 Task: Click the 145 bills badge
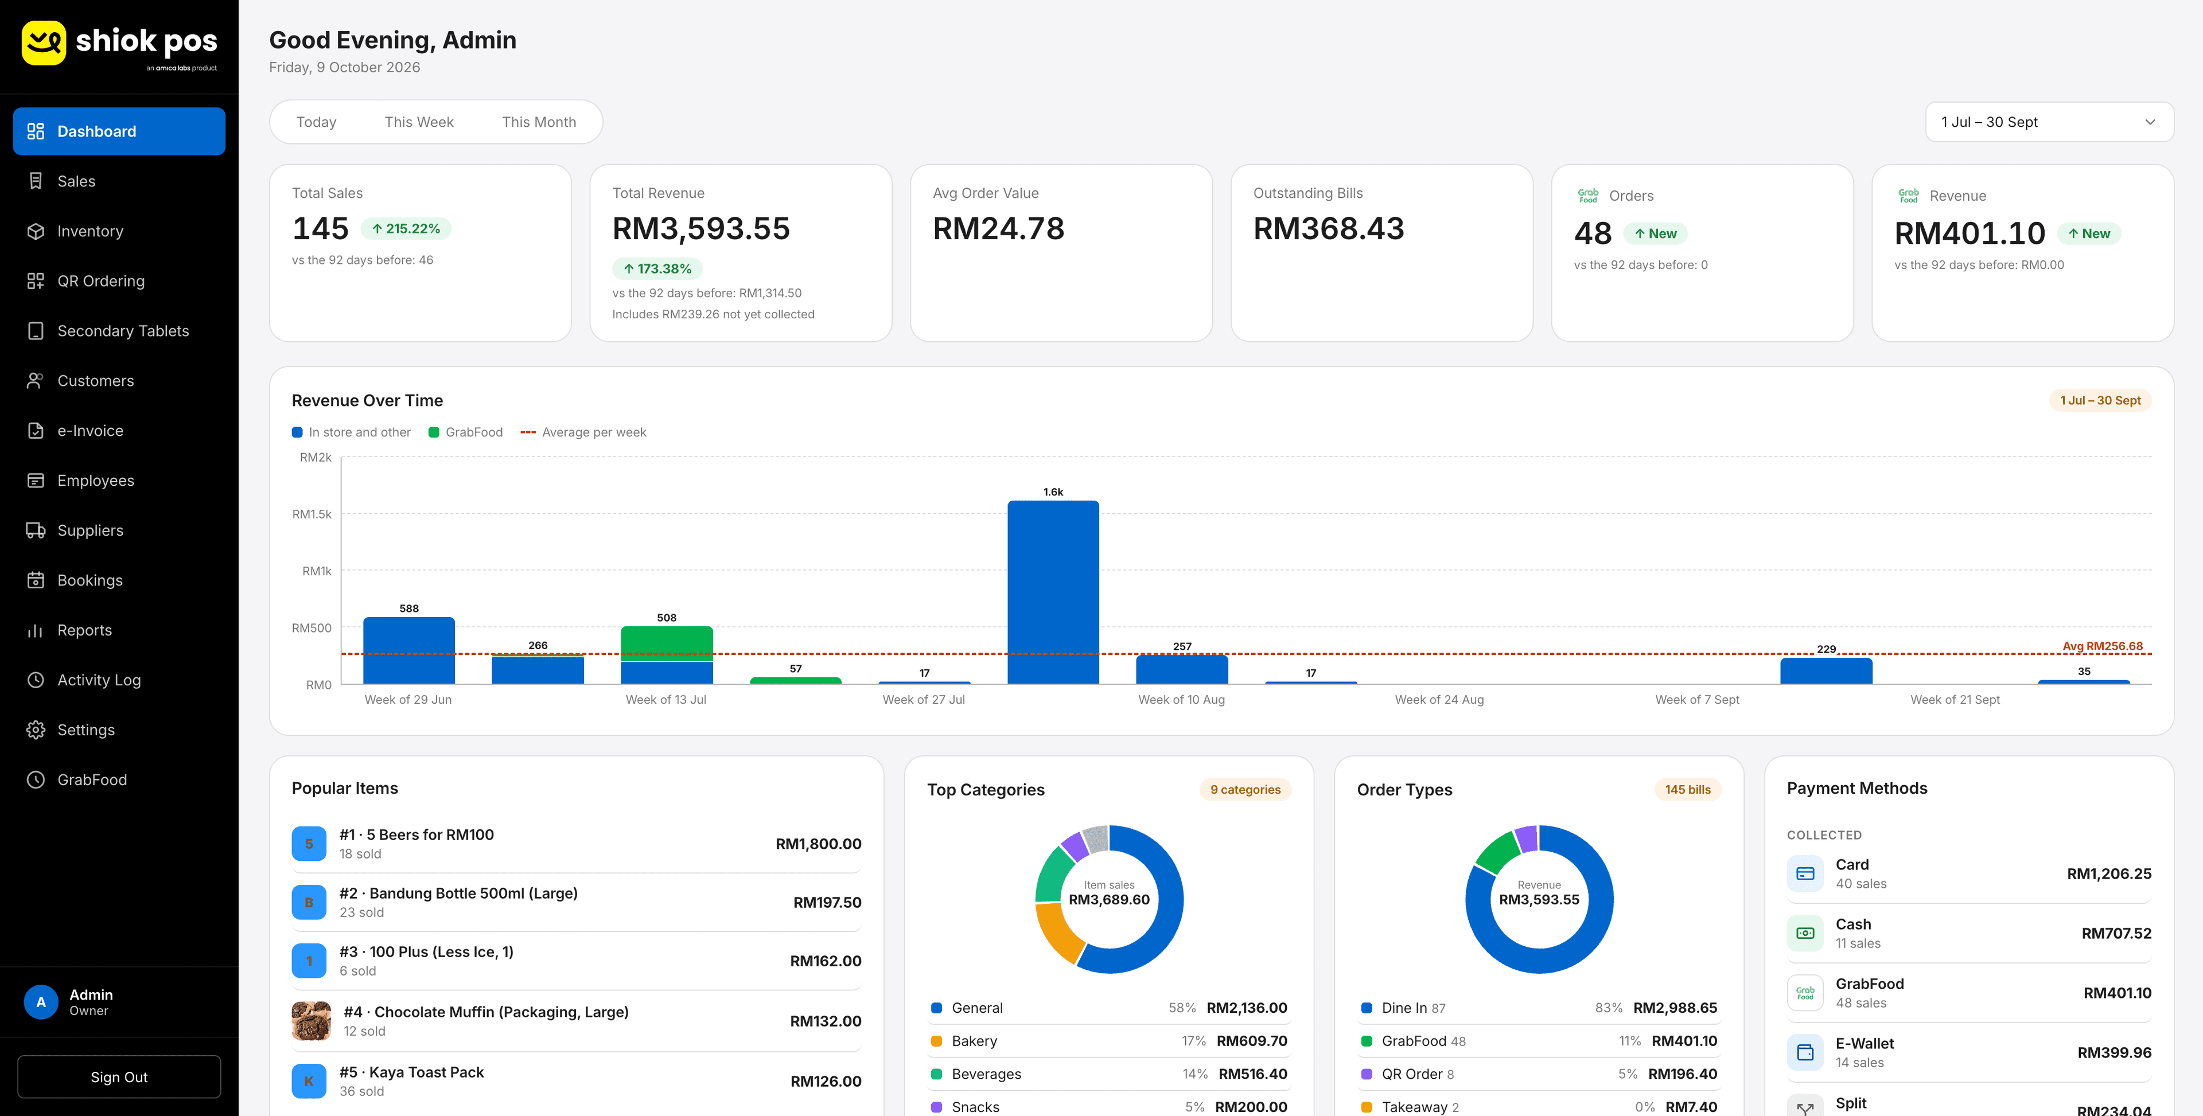(1687, 789)
